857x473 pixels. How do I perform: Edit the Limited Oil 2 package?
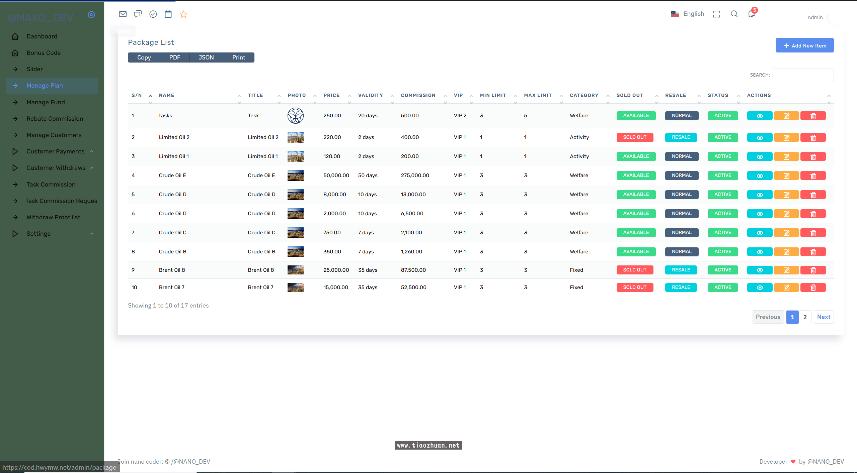click(786, 137)
